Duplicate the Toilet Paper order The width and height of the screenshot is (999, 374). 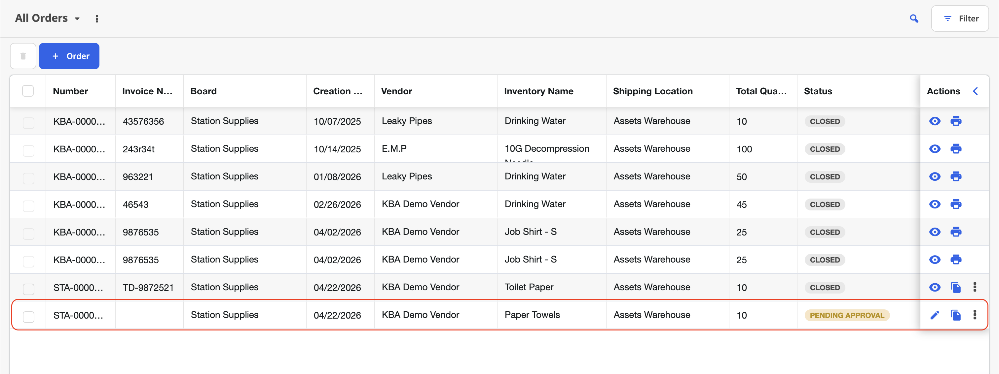tap(956, 287)
